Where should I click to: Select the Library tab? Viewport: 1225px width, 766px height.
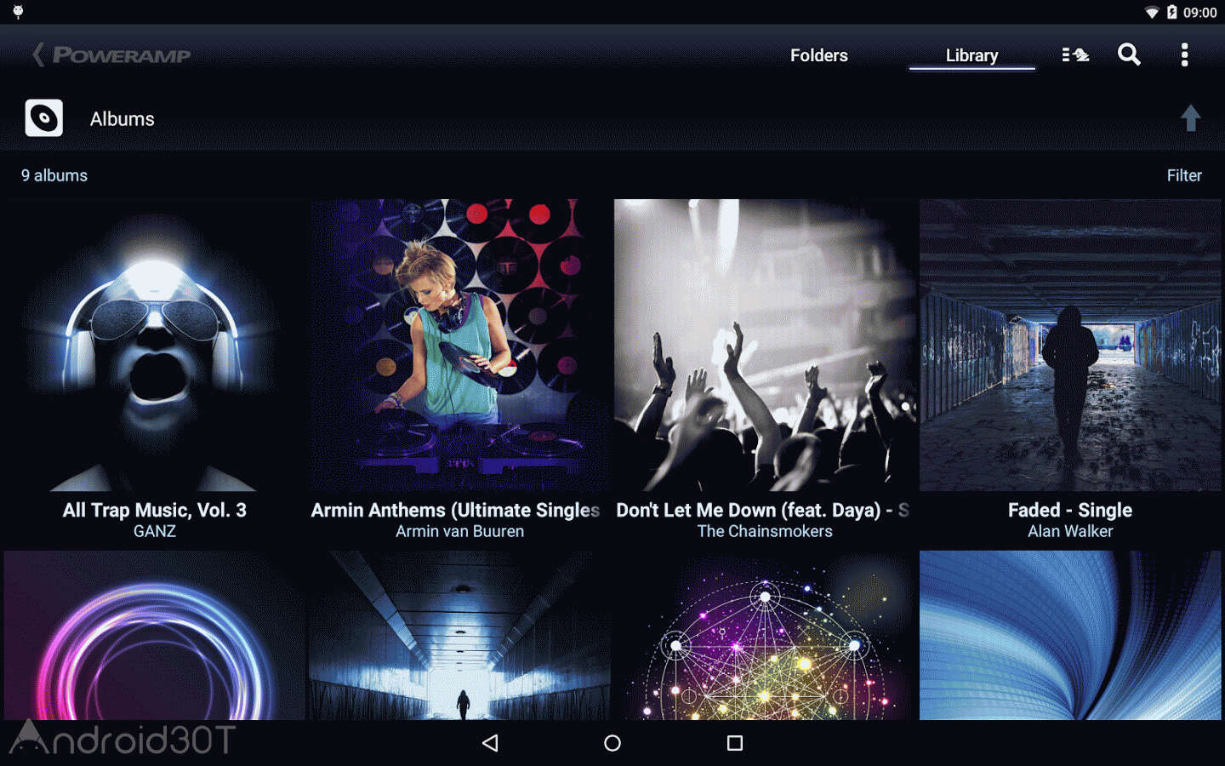[x=971, y=55]
